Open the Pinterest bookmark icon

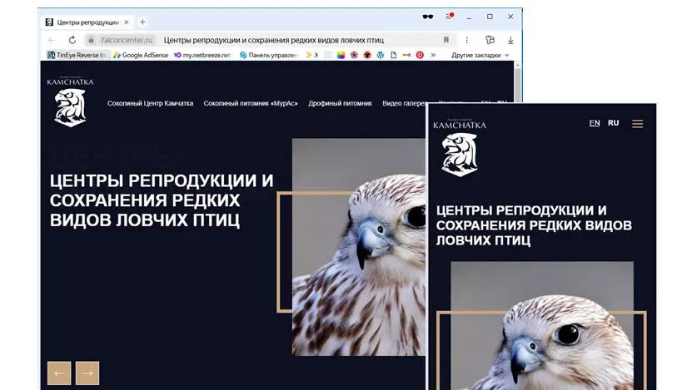[x=420, y=55]
